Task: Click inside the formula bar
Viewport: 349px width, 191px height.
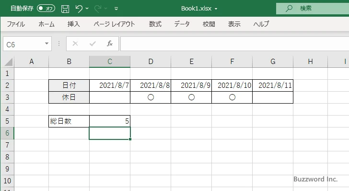Action: [x=234, y=43]
